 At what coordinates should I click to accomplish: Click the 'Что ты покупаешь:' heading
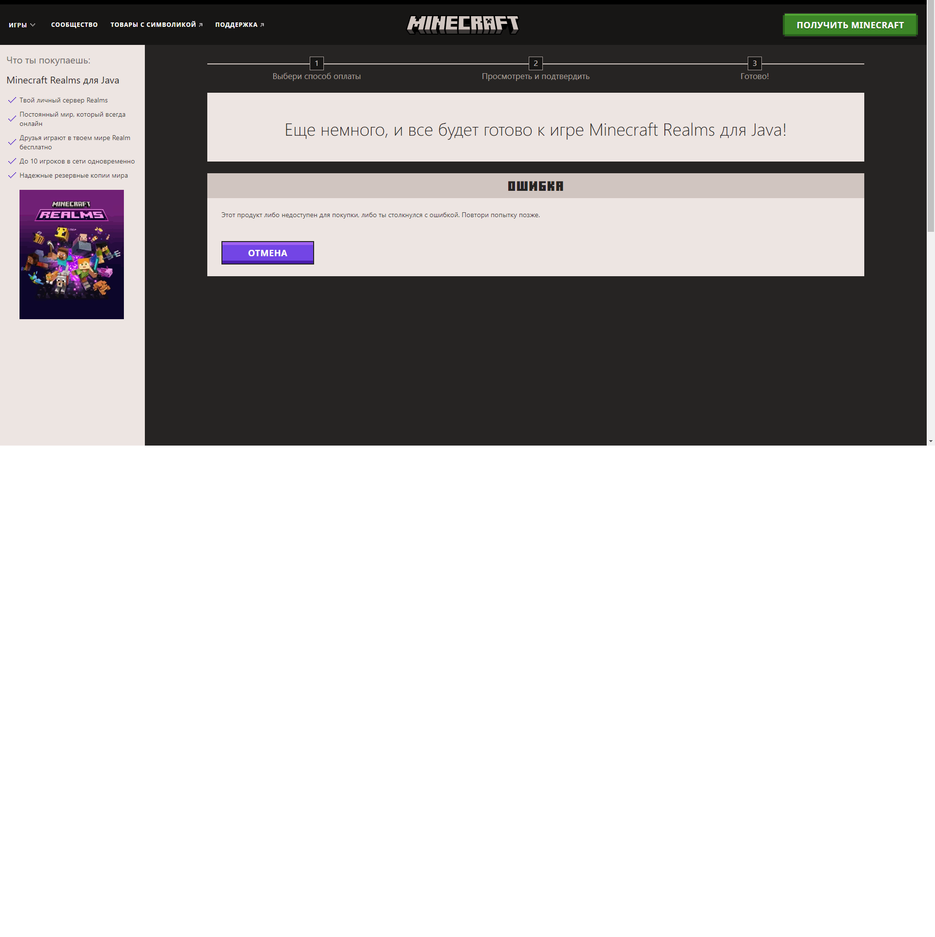48,60
